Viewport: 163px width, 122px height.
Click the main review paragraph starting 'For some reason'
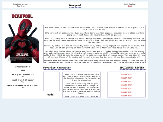tap(94, 28)
